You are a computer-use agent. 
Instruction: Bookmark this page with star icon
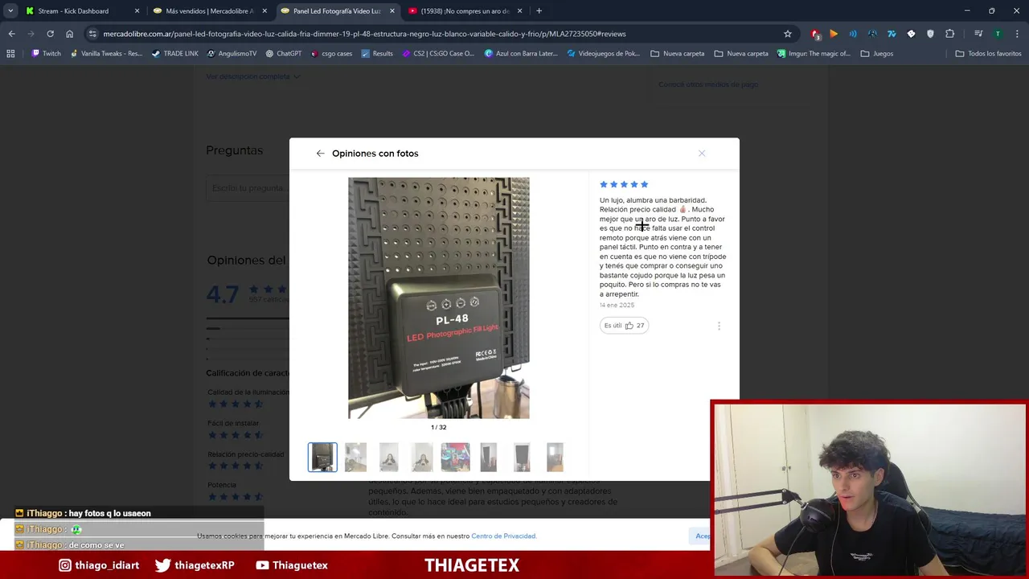pos(788,34)
